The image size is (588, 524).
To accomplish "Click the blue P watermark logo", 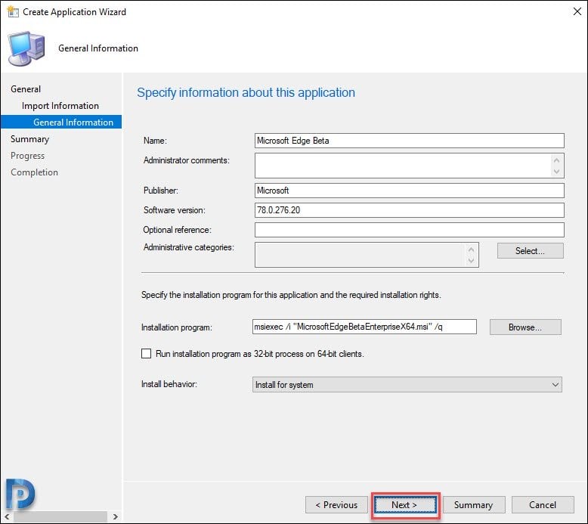I will 20,494.
